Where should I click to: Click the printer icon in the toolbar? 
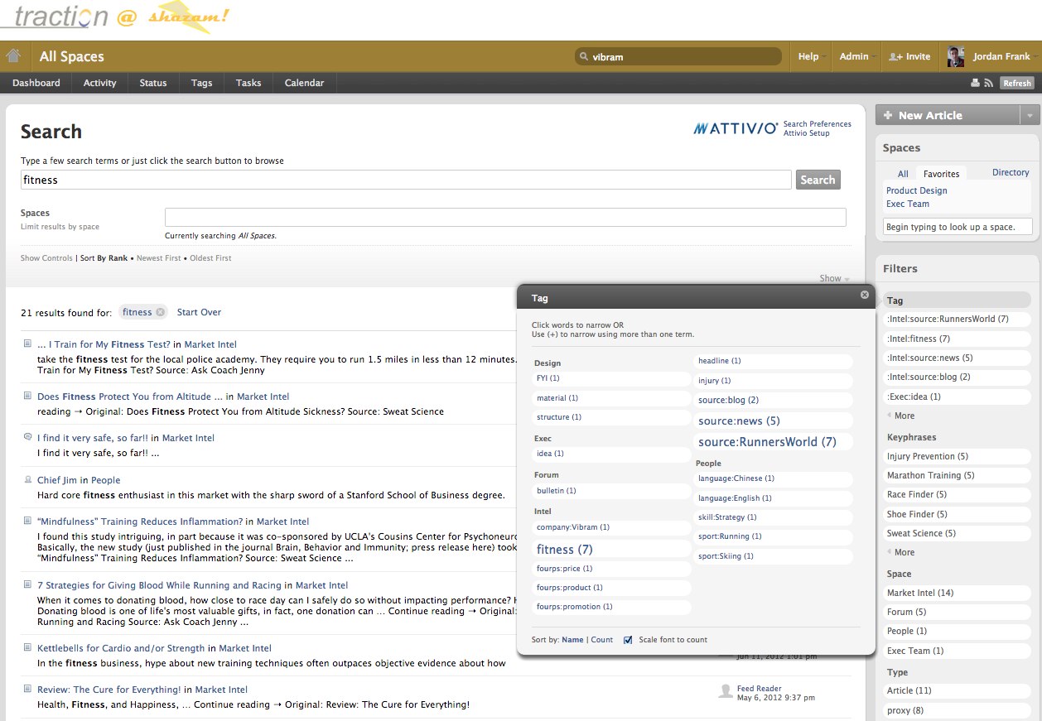tap(976, 83)
